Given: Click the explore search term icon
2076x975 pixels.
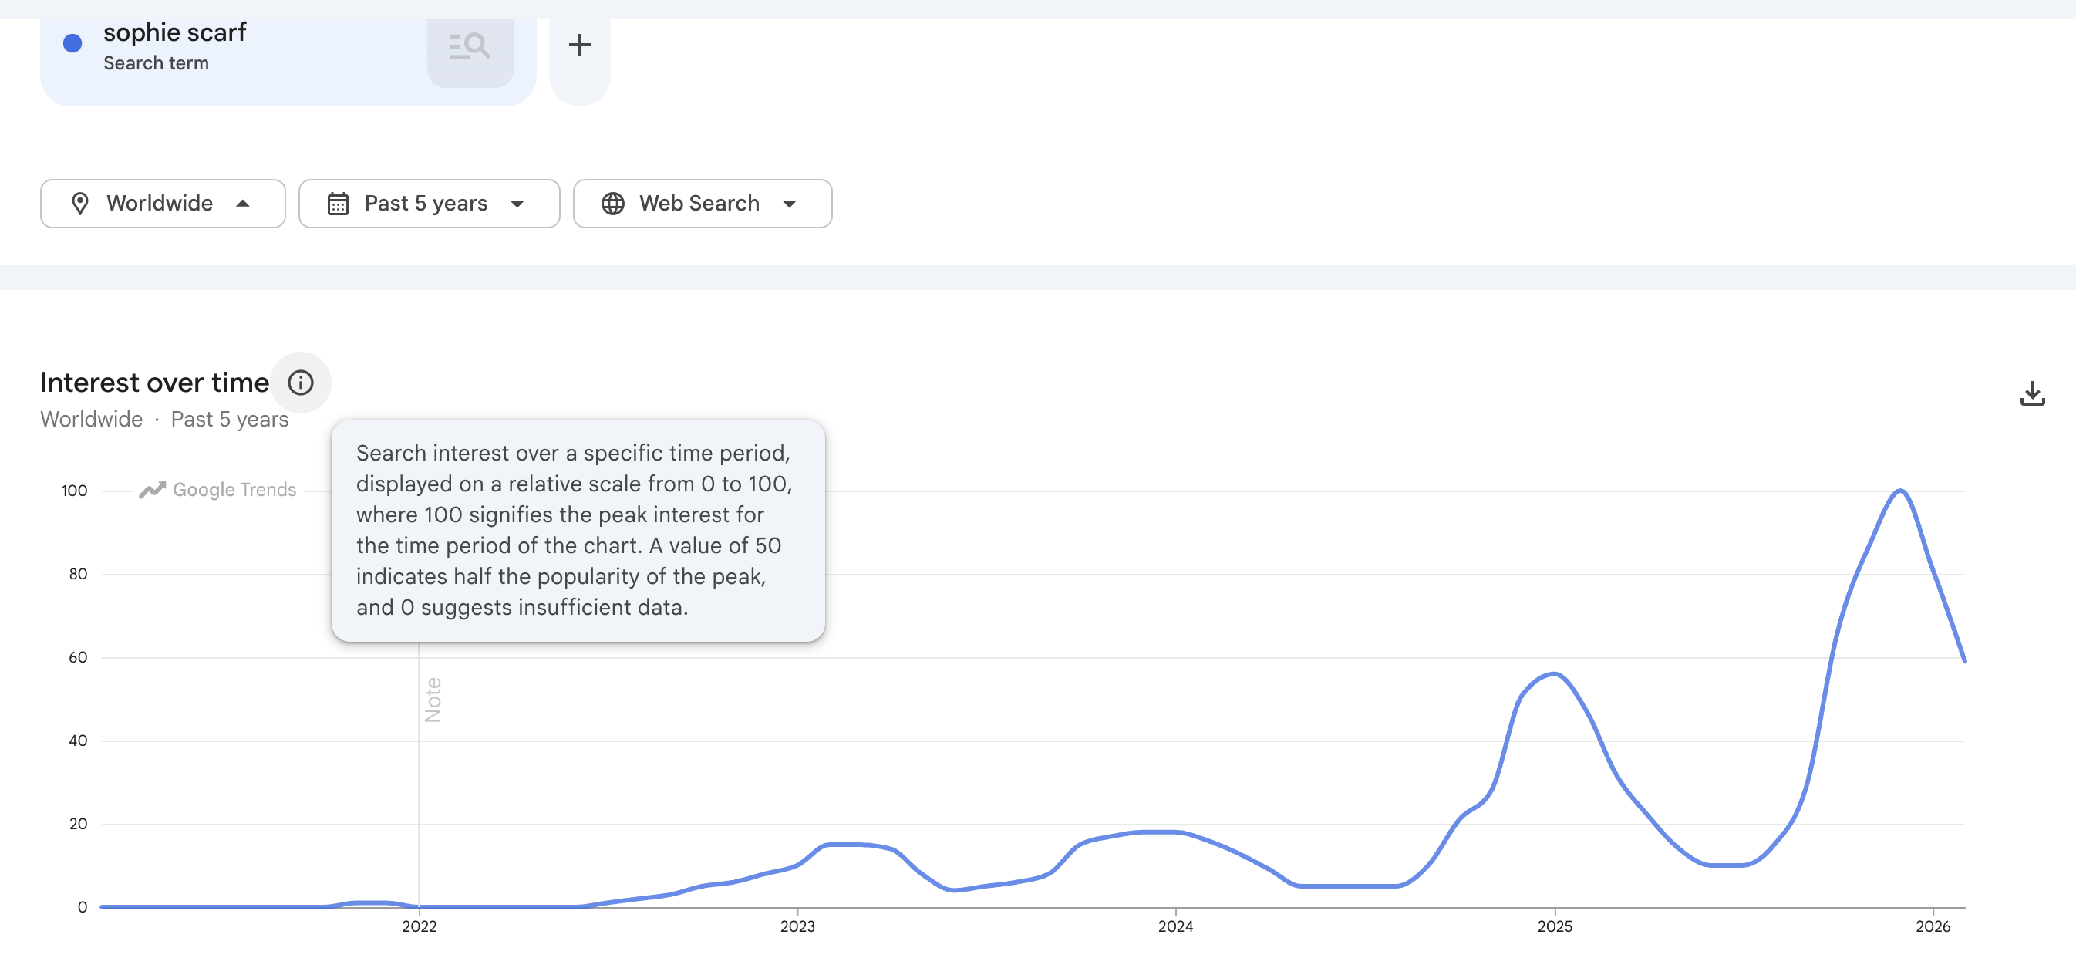Looking at the screenshot, I should coord(470,47).
